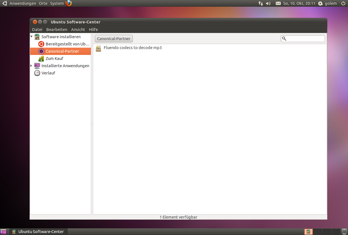Click the Zum Kauf coins icon

(x=41, y=59)
